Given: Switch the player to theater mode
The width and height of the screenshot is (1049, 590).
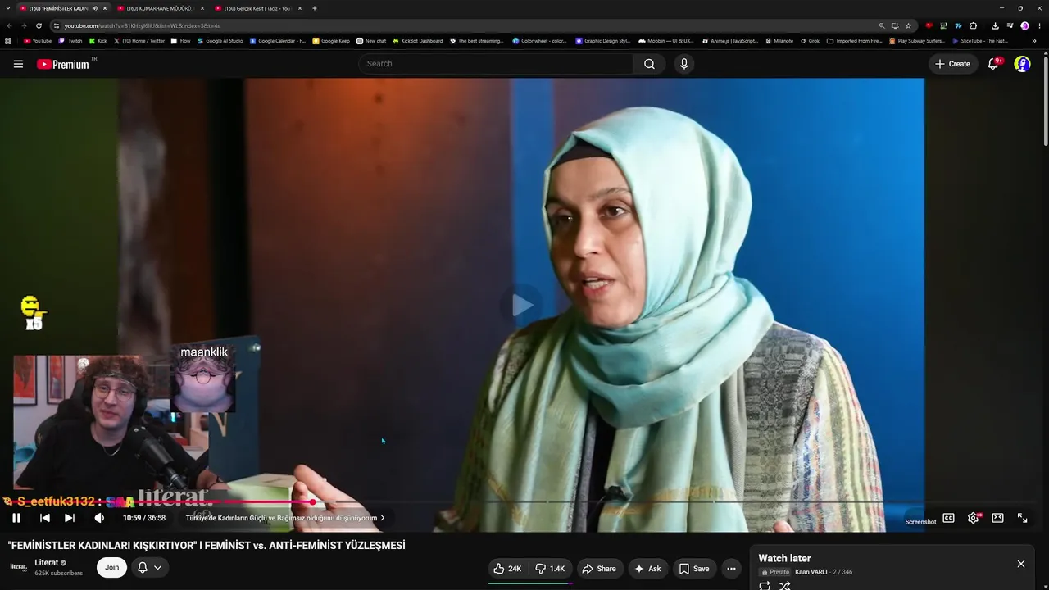Looking at the screenshot, I should point(997,518).
